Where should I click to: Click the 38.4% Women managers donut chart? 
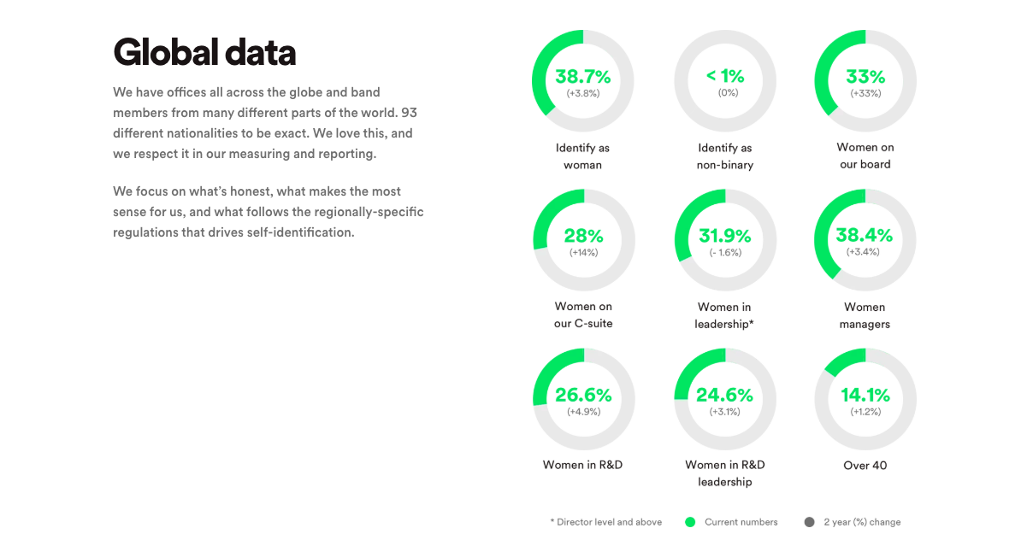pos(865,240)
